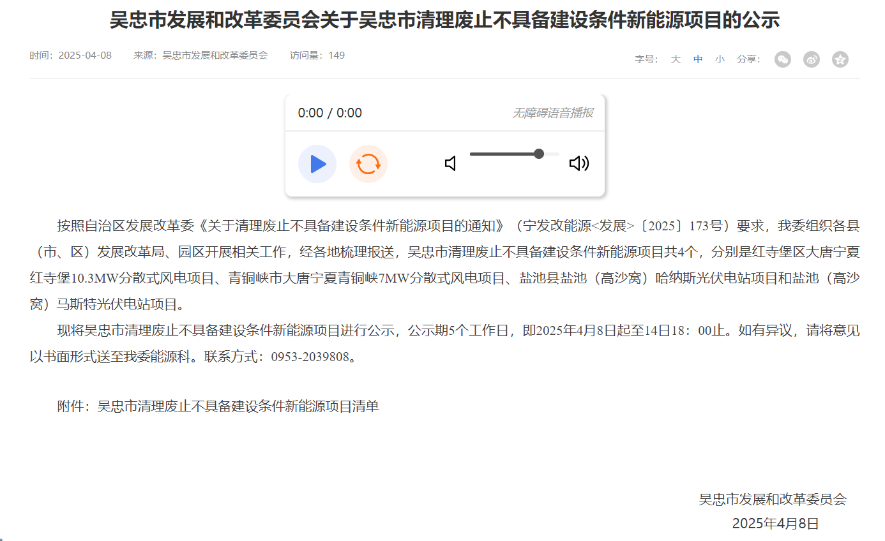Mute audio with the low-volume speaker icon
The width and height of the screenshot is (885, 541).
[451, 164]
